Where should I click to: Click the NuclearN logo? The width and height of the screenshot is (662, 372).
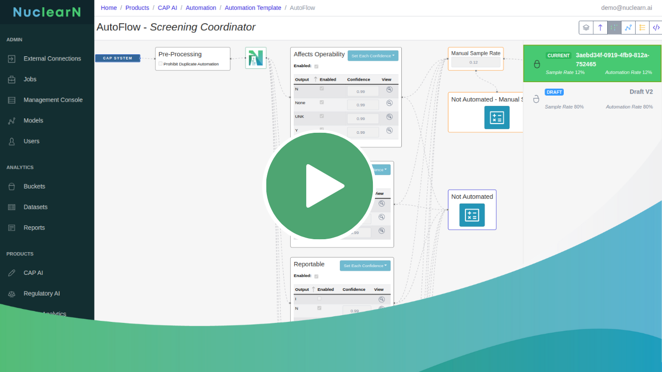click(47, 12)
